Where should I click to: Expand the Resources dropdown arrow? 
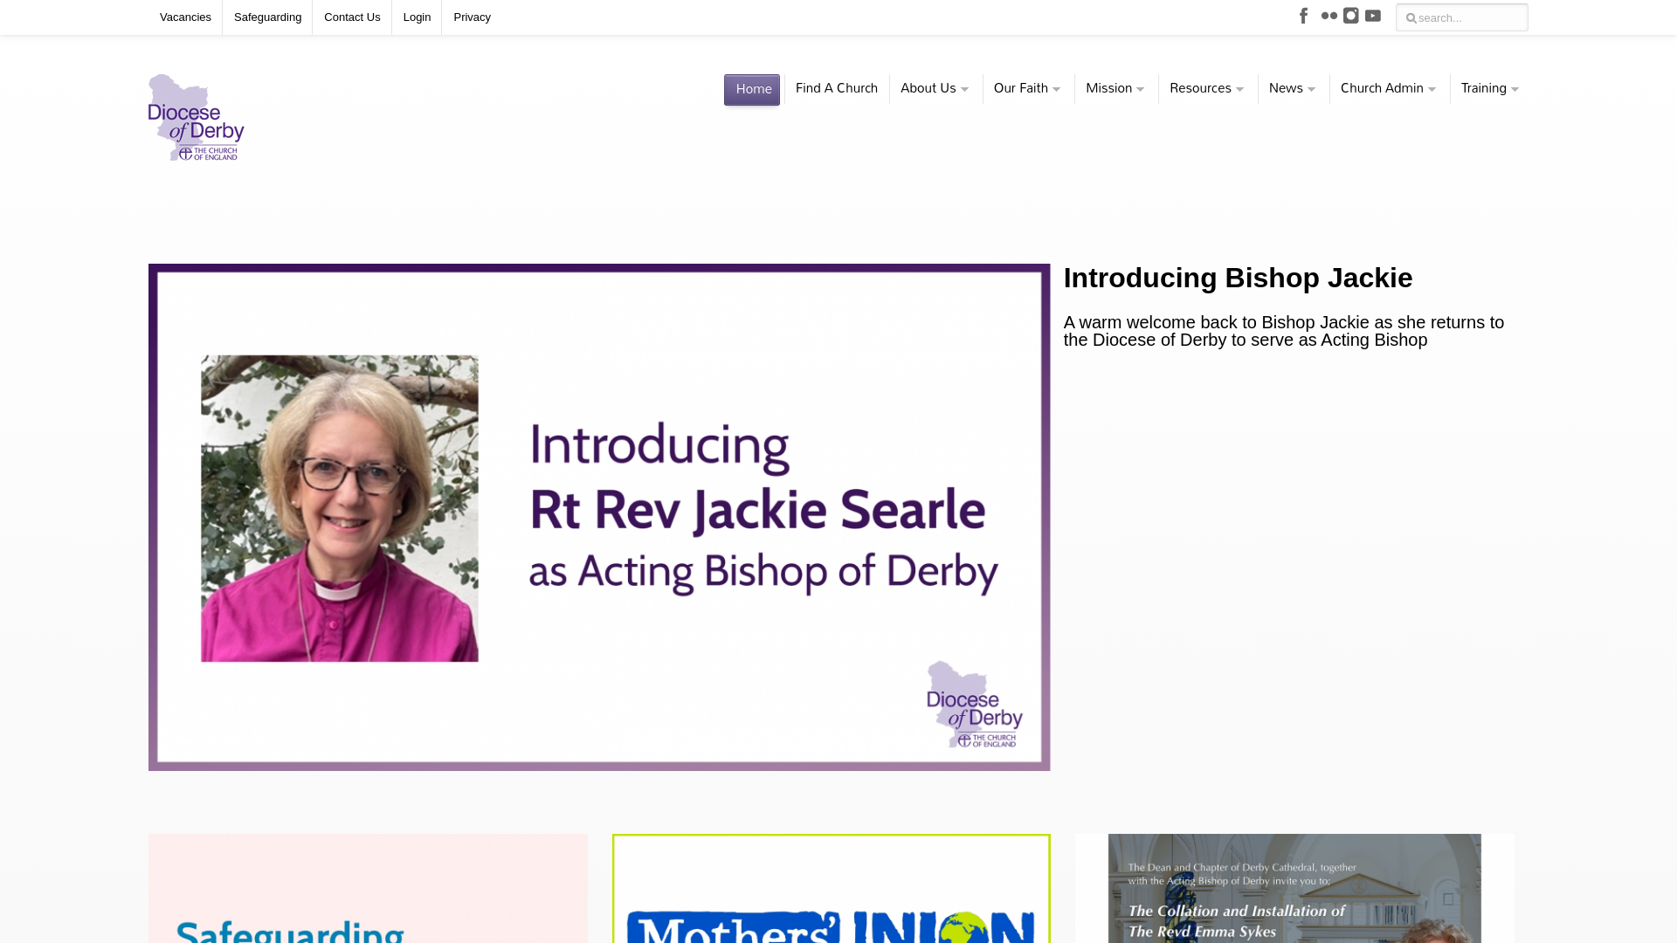(1239, 90)
